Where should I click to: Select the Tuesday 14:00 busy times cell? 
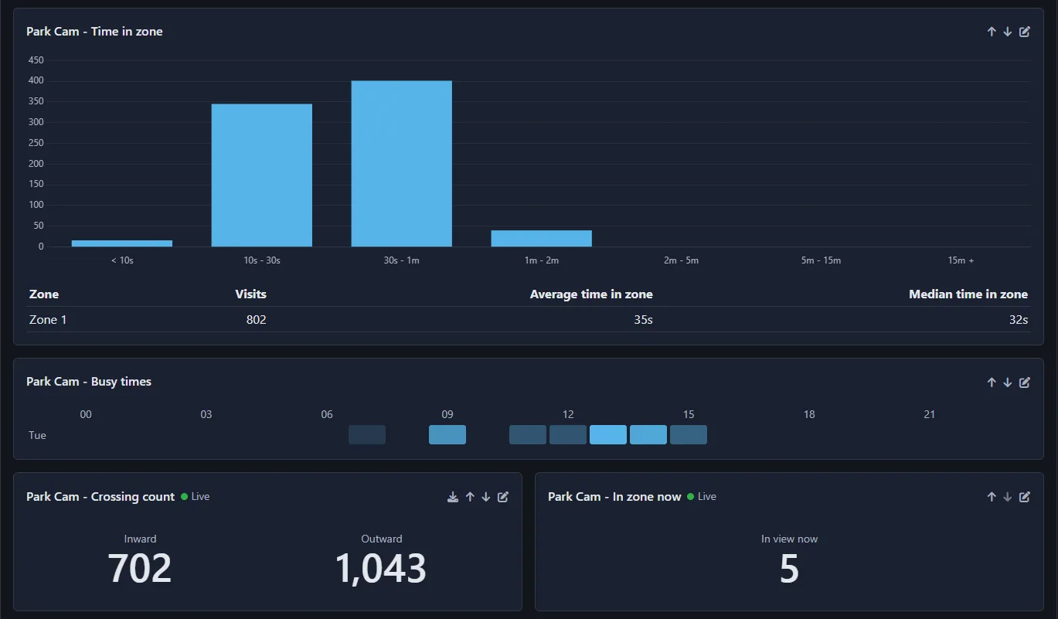tap(648, 435)
